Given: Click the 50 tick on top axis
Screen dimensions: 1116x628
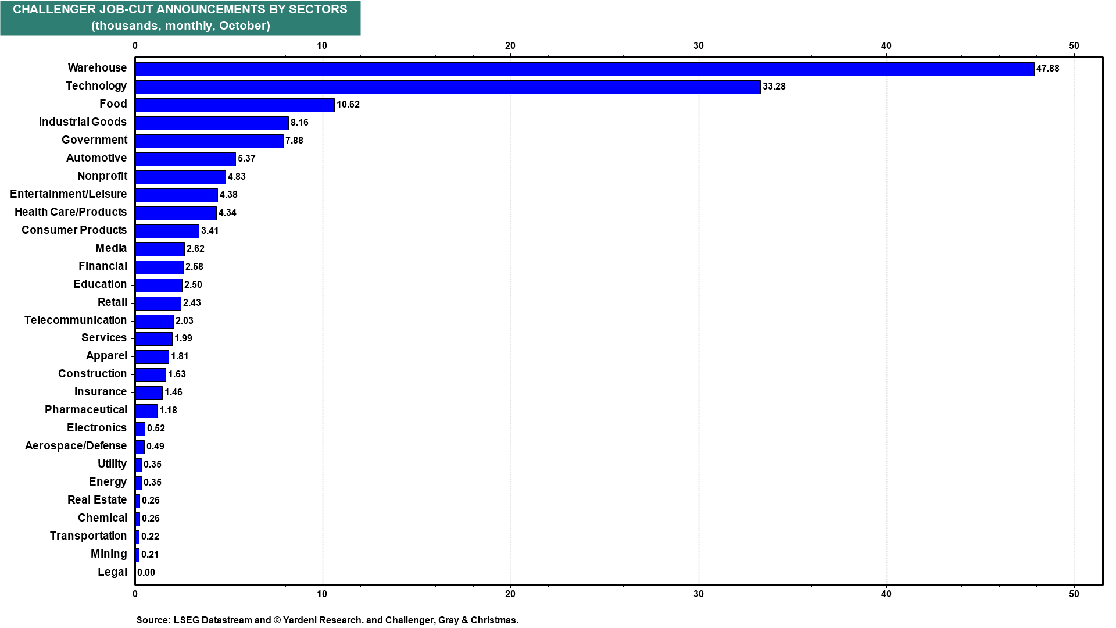Looking at the screenshot, I should point(1074,46).
